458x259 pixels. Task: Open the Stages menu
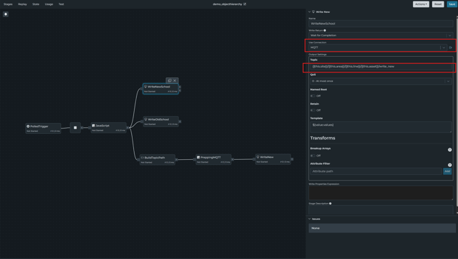(8, 4)
